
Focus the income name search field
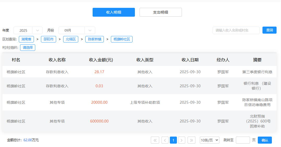[236, 30]
